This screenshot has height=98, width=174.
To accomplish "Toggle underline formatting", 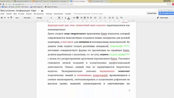I will (65, 18).
